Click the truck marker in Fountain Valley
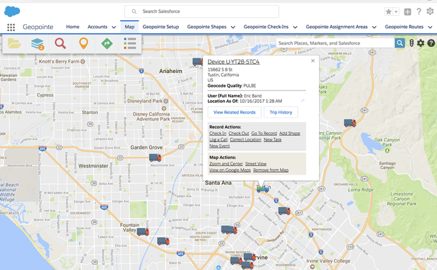This screenshot has height=270, width=437. [x=143, y=232]
